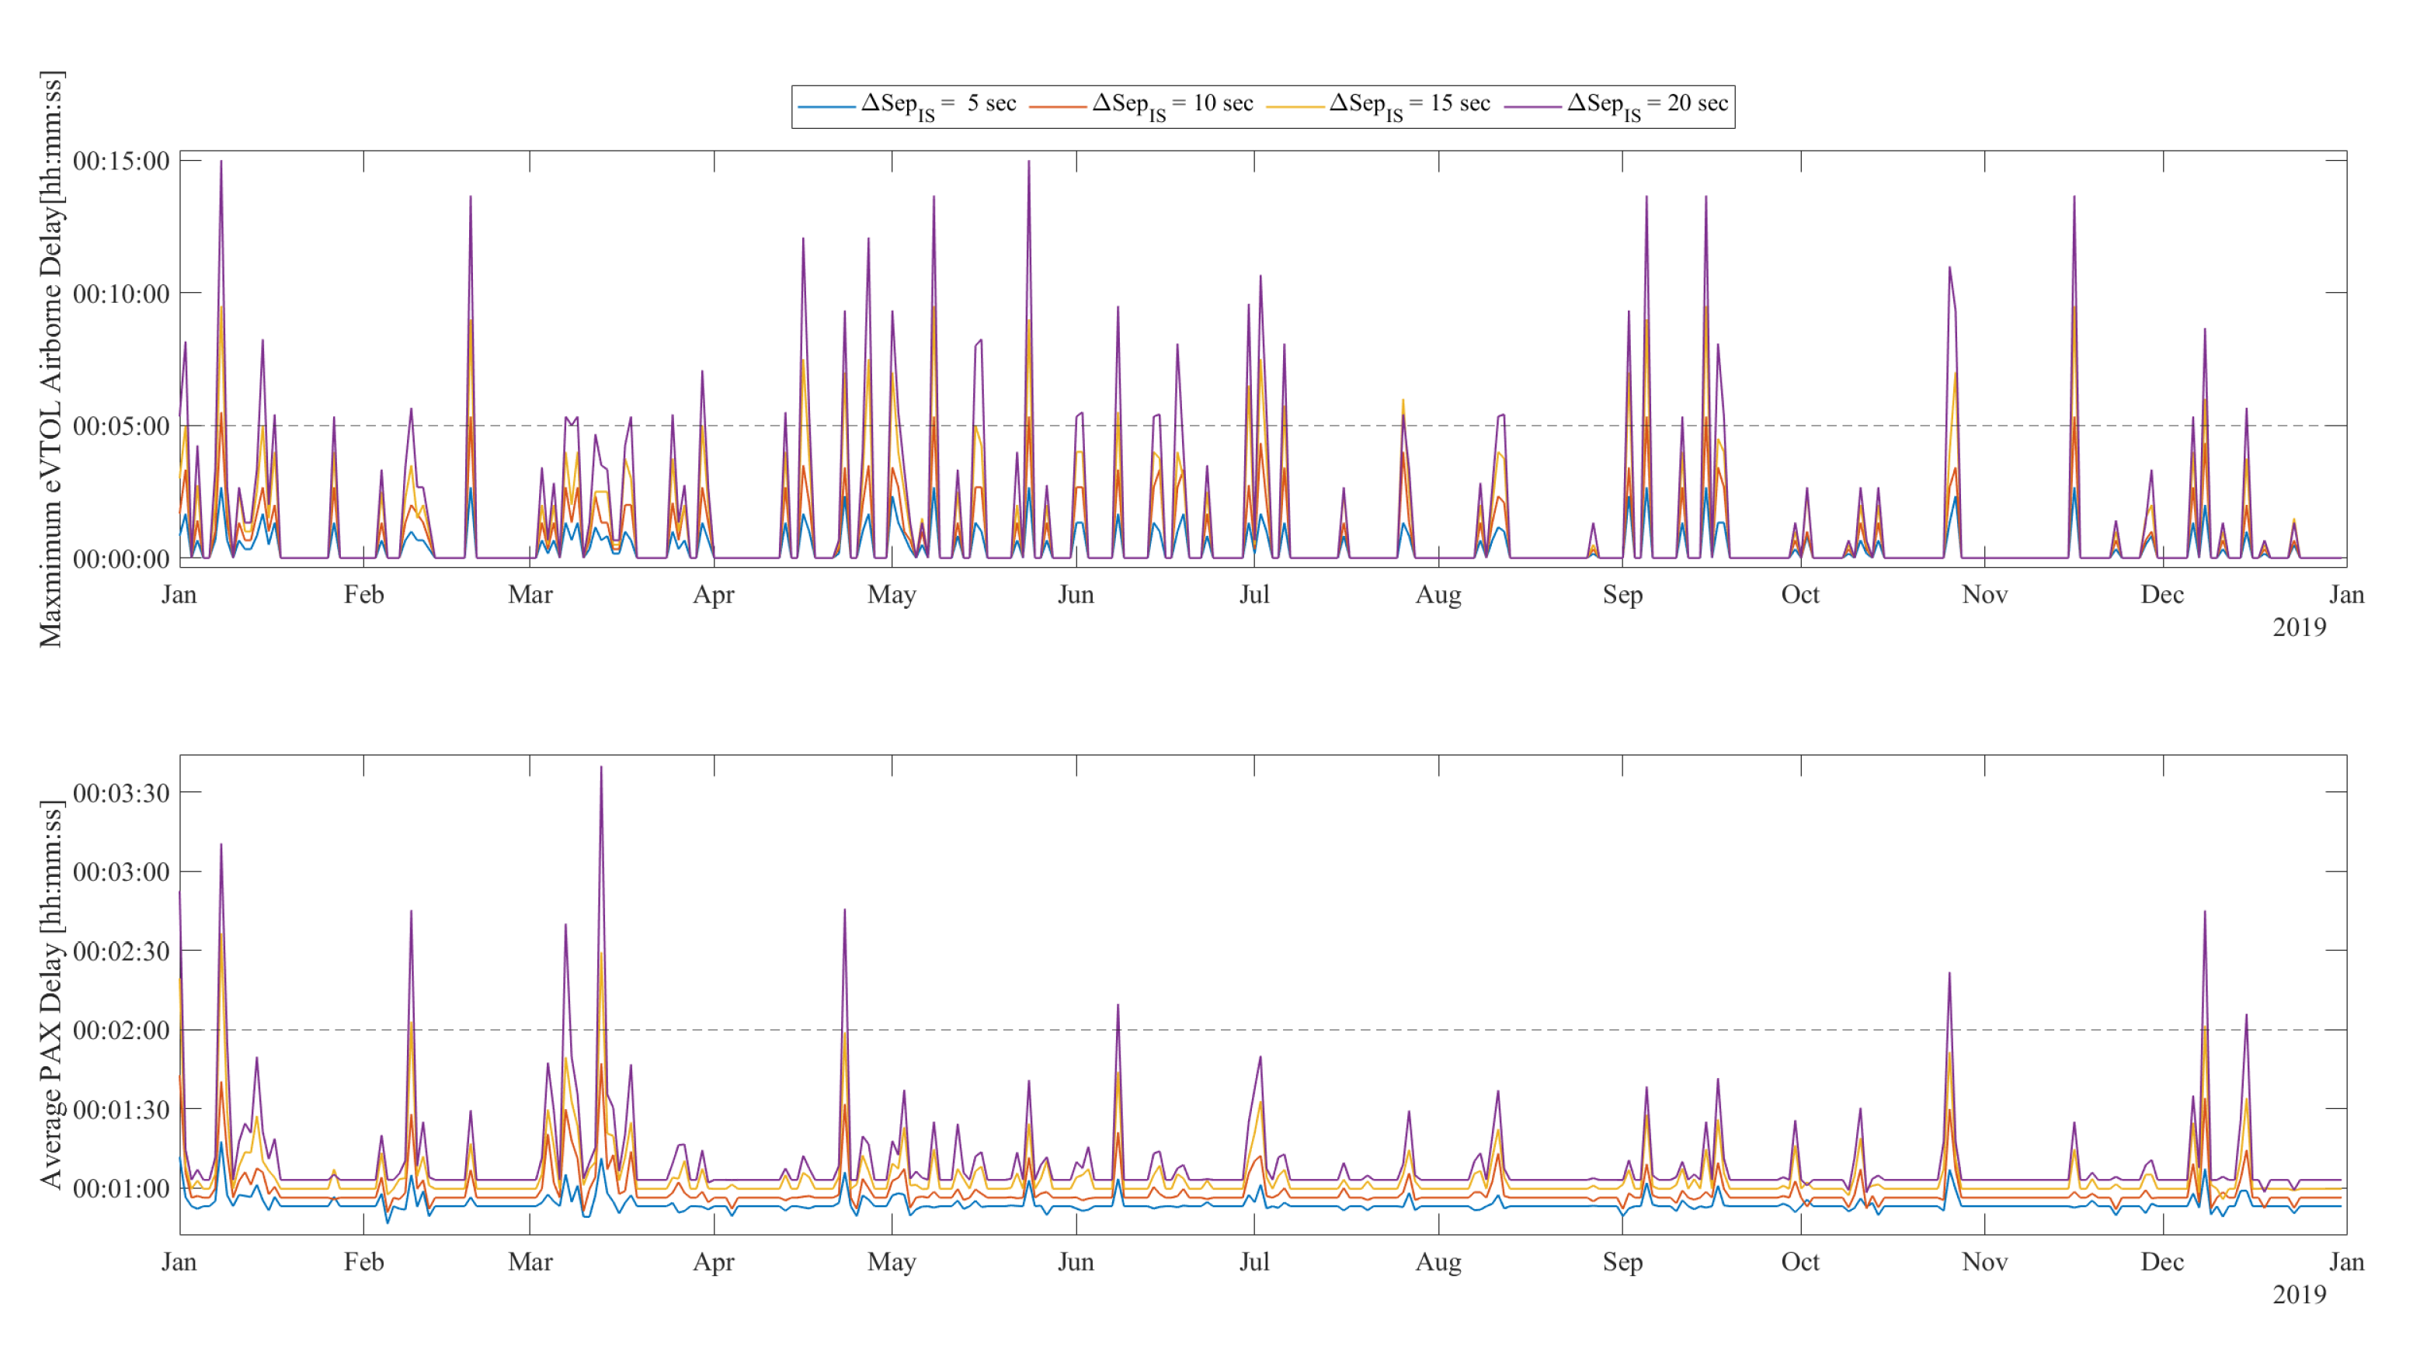The height and width of the screenshot is (1356, 2420).
Task: Click the tallest mid-March peak in bottom plot
Action: 601,769
